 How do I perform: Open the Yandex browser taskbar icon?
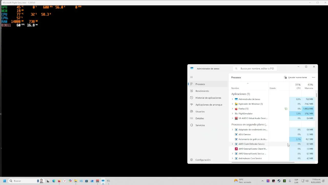[65, 181]
